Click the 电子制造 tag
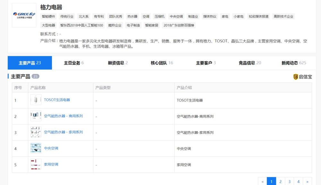The height and width of the screenshot is (185, 321). tap(133, 25)
